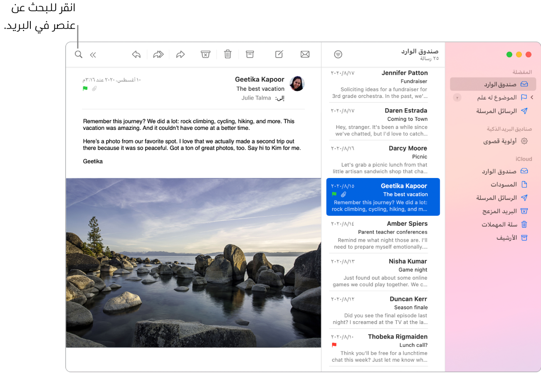Reply to the open message

tap(136, 54)
